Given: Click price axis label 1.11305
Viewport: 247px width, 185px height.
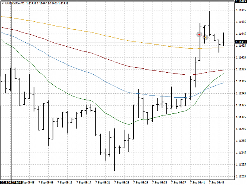Looking at the screenshot, I should click(x=241, y=117).
